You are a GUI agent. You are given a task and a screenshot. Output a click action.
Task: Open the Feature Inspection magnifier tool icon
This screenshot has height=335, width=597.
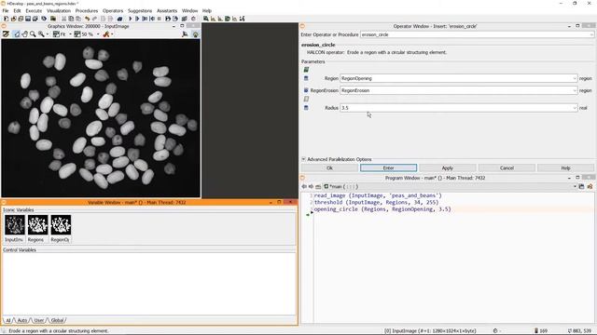(x=206, y=19)
